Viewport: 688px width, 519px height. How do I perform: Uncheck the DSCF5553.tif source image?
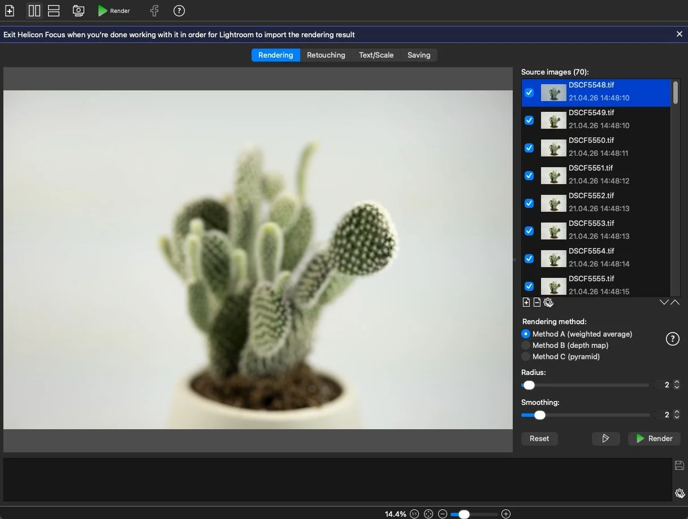point(529,231)
